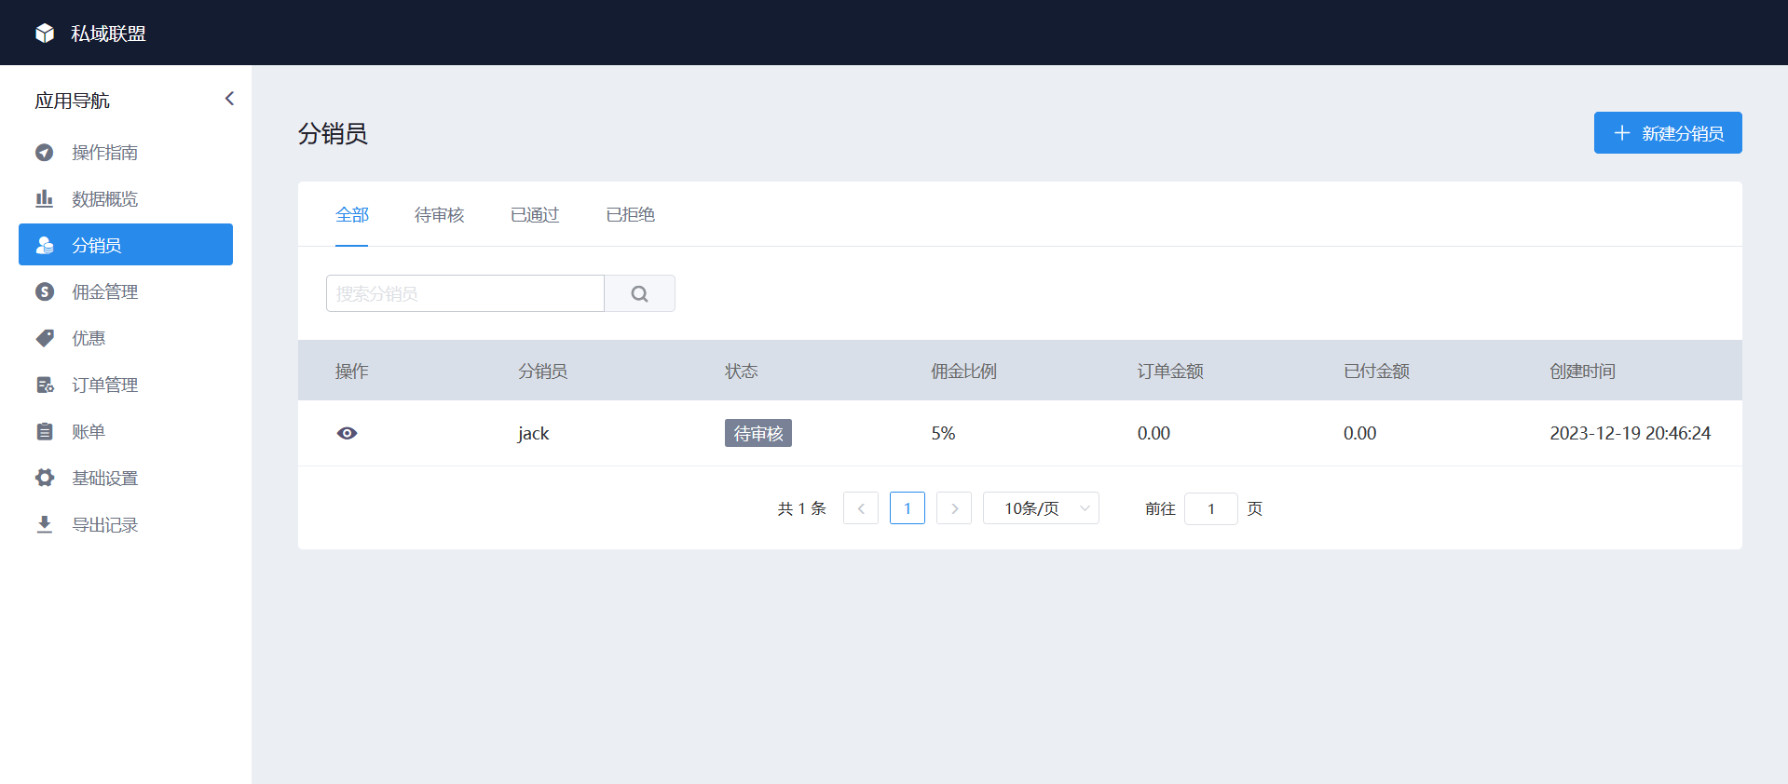
Task: Collapse the 应用导航 sidebar with the chevron
Action: click(x=229, y=99)
